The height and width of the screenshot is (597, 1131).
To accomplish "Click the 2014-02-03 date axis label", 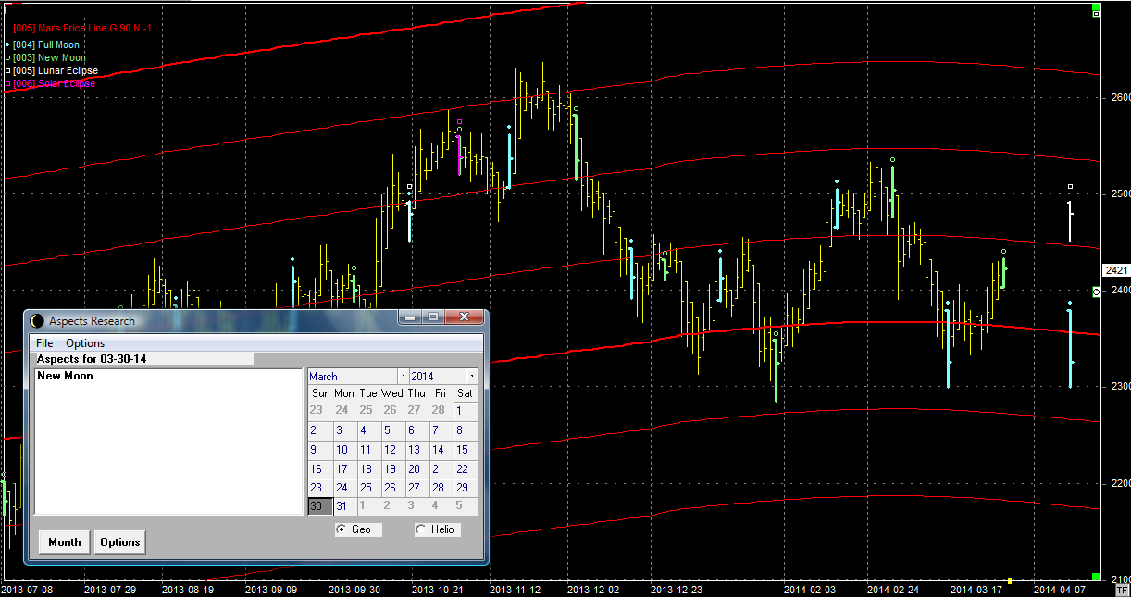I will click(810, 589).
